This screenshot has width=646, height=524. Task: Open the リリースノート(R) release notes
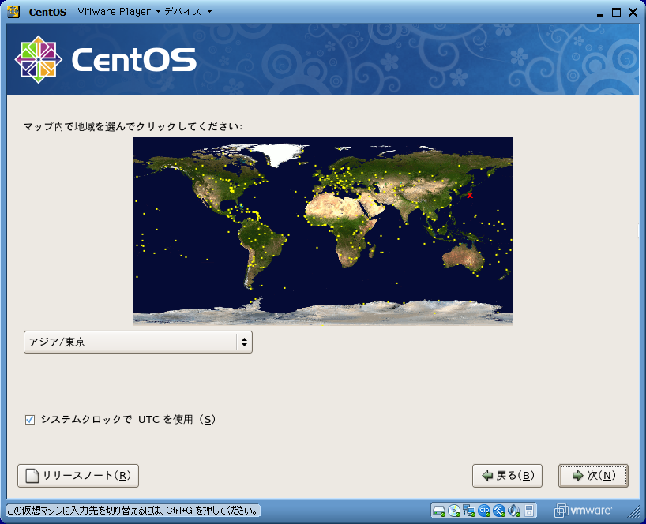(78, 476)
